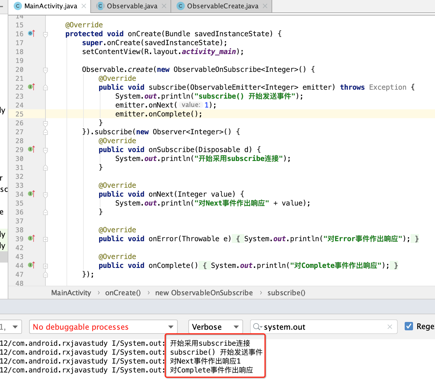This screenshot has width=435, height=379.
Task: Click line number 25 in the gutter
Action: (19, 114)
